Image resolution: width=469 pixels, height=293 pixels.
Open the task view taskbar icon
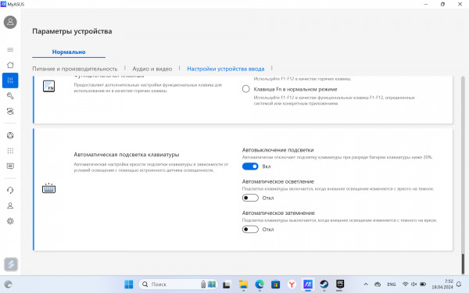(227, 284)
